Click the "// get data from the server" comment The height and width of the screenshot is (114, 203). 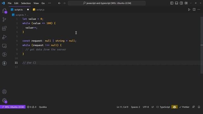tap(46, 49)
